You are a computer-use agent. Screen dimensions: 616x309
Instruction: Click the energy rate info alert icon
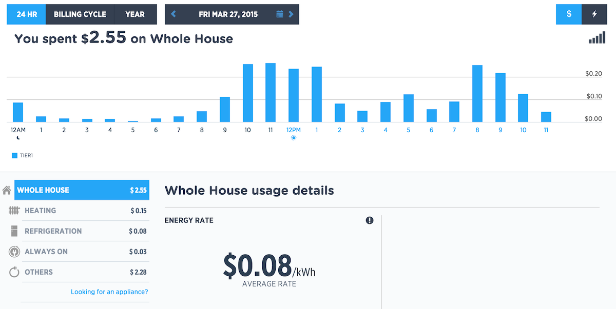370,220
